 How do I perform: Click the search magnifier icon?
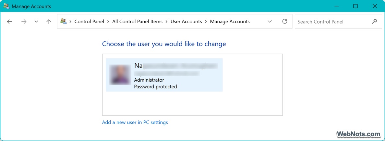pos(375,22)
